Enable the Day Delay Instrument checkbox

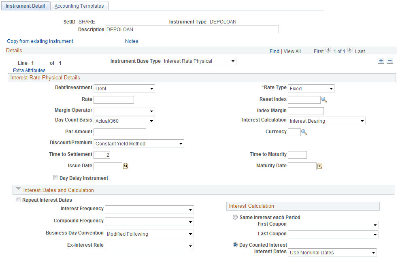click(x=55, y=178)
